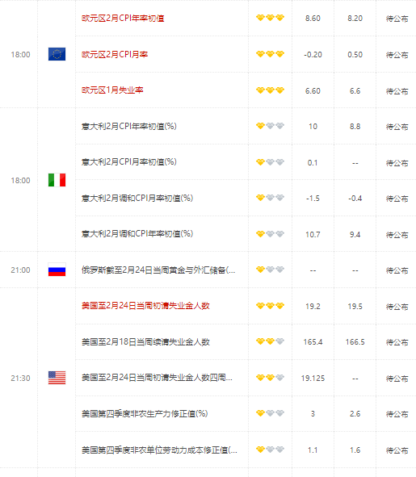This screenshot has width=416, height=477.
Task: Select 待公布 status for 美国至2月18日当周续请失业金人数
Action: (397, 342)
